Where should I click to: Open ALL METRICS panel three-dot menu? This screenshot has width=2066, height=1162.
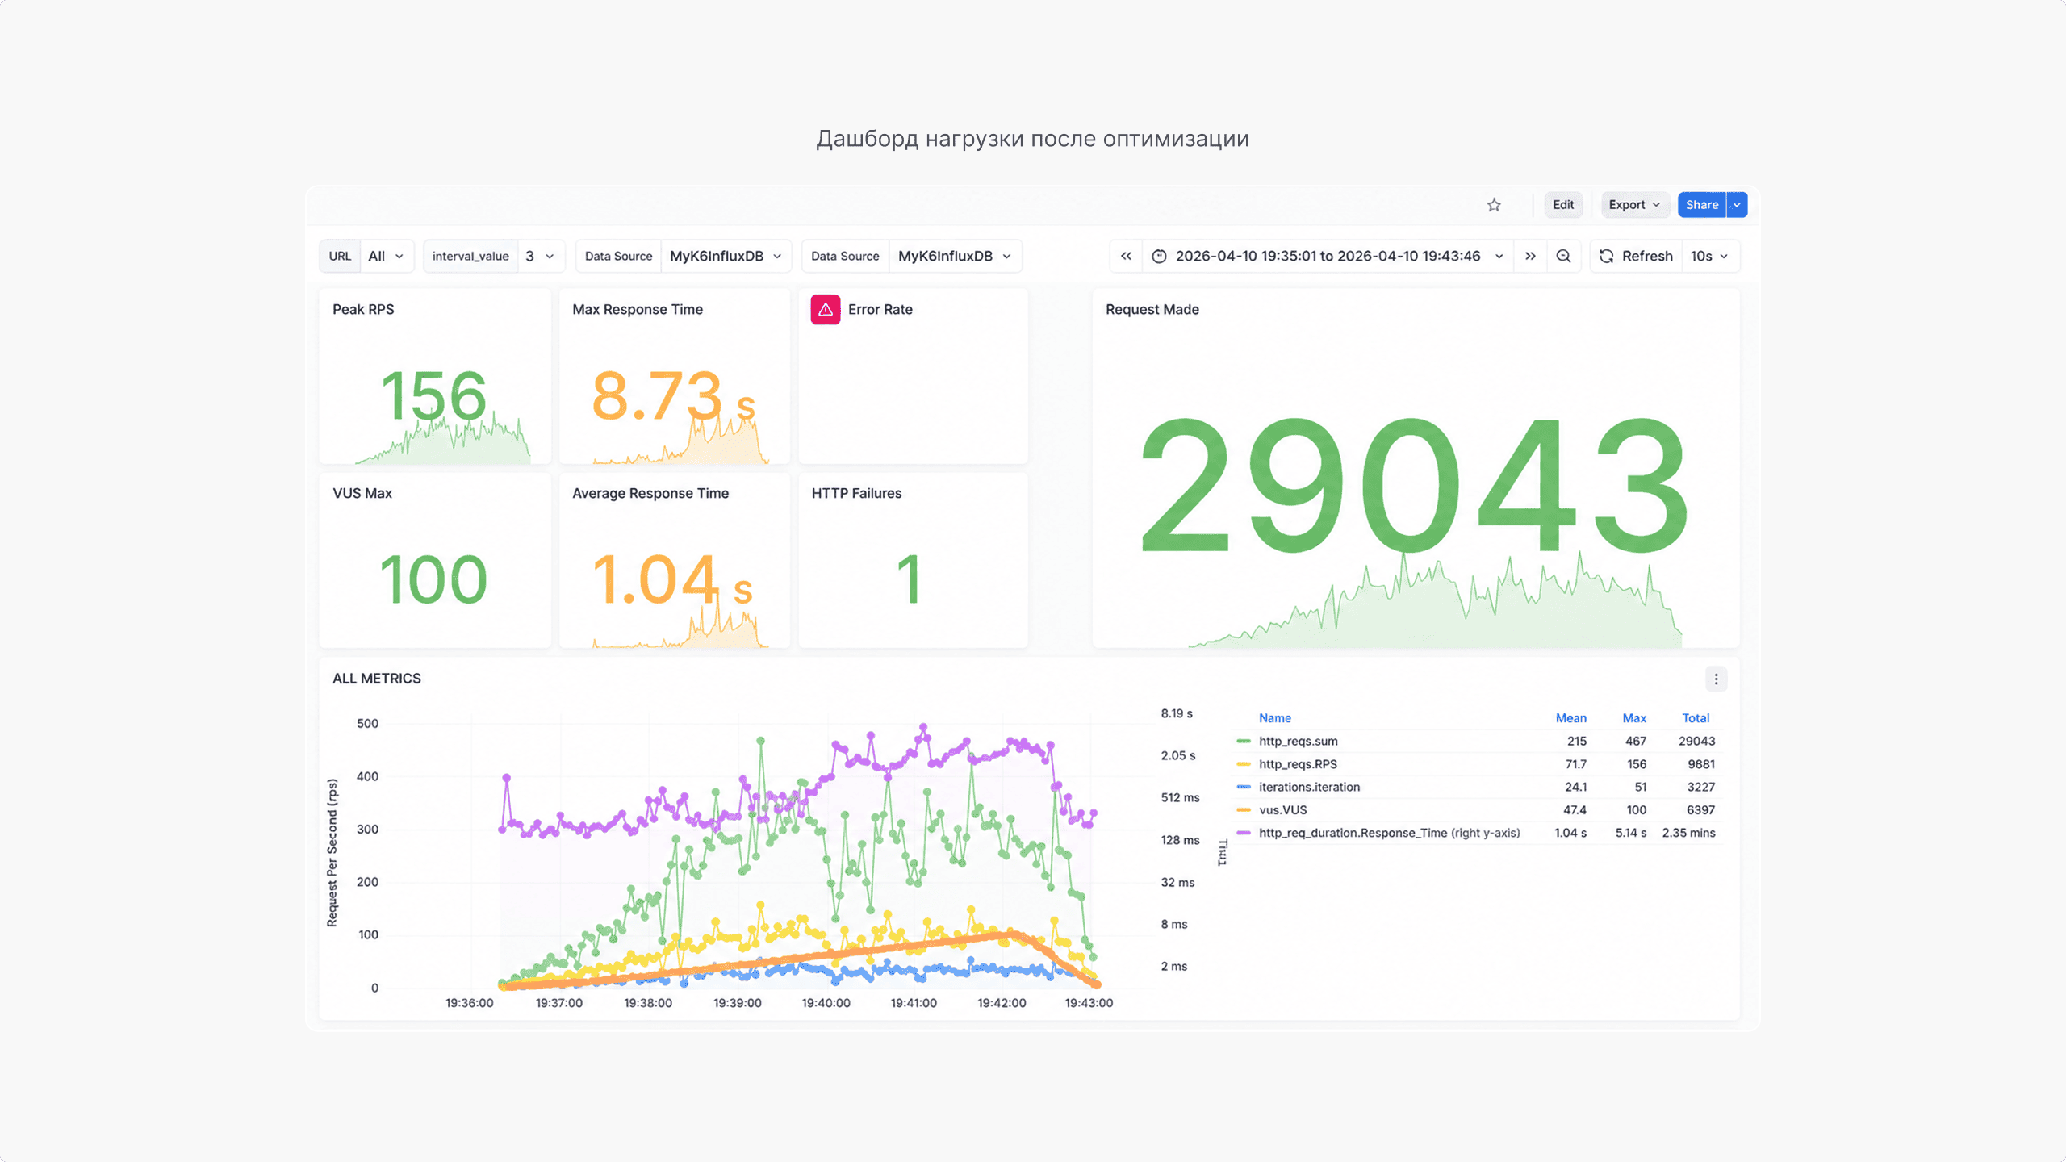pos(1716,679)
